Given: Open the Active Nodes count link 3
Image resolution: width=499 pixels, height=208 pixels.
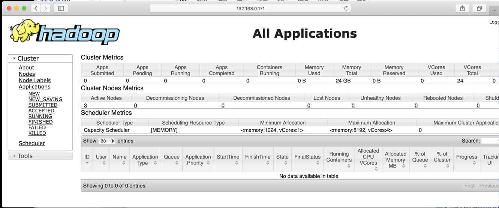Looking at the screenshot, I should (85, 106).
